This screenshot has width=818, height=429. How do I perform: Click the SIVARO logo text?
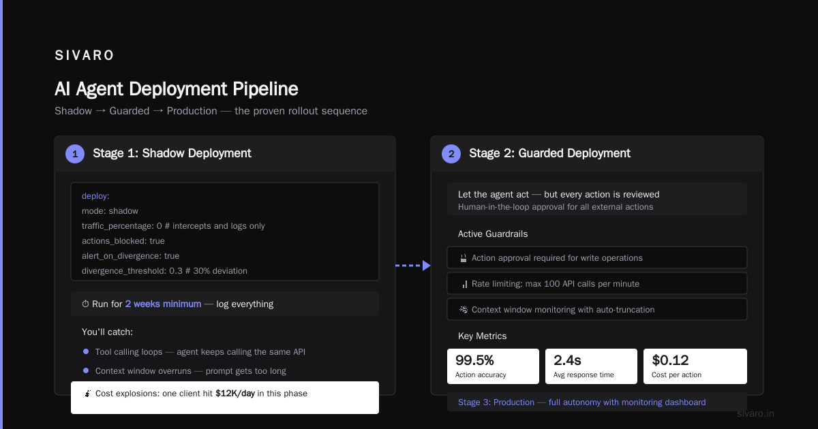[85, 56]
